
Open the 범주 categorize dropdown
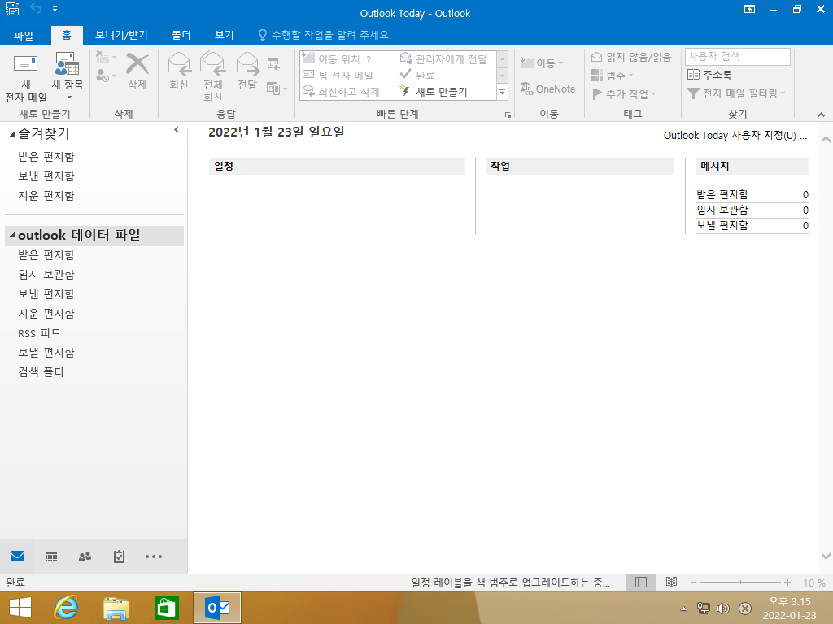(612, 76)
